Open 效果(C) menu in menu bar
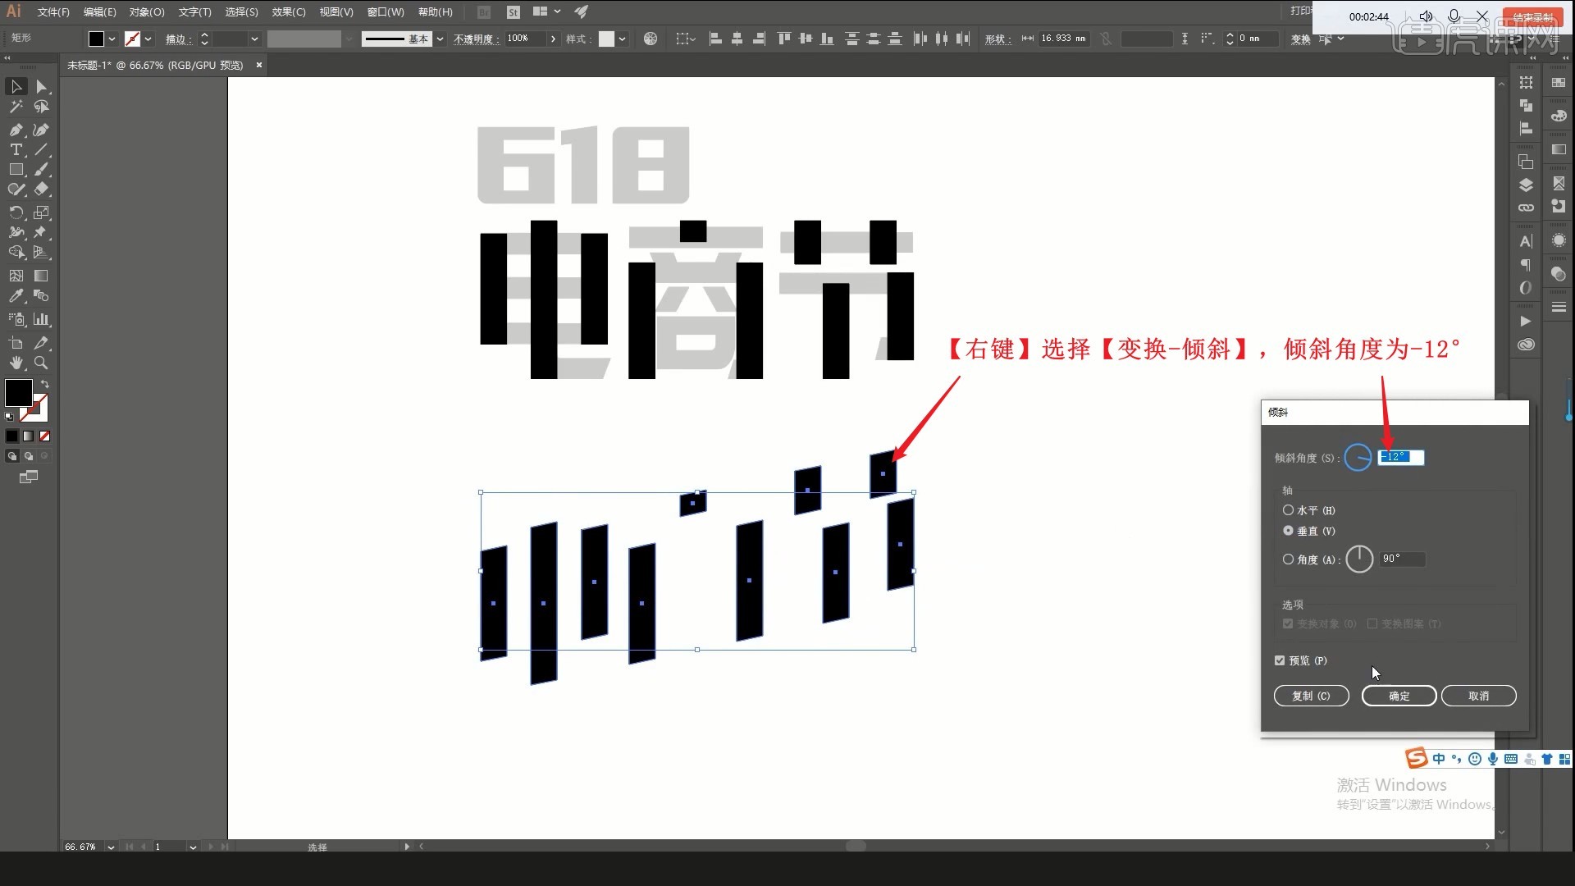1575x886 pixels. point(288,11)
